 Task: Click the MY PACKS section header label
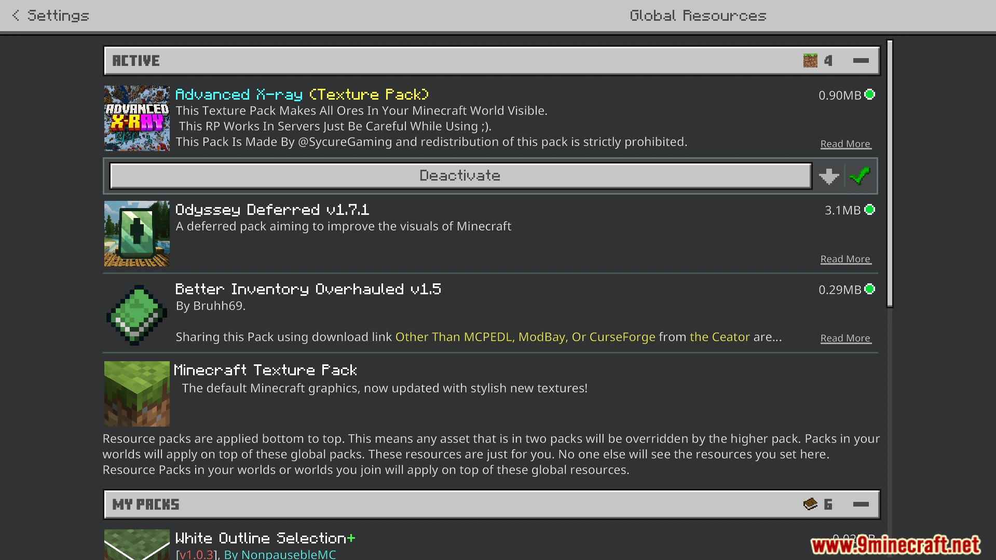[x=146, y=504]
